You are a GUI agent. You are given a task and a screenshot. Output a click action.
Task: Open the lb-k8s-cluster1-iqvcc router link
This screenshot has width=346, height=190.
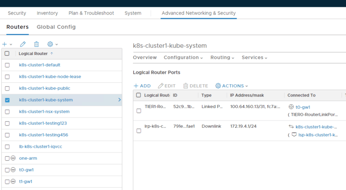click(x=41, y=146)
